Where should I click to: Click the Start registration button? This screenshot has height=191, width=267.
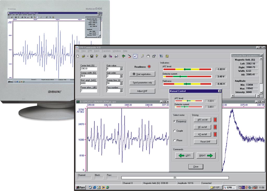click(142, 74)
